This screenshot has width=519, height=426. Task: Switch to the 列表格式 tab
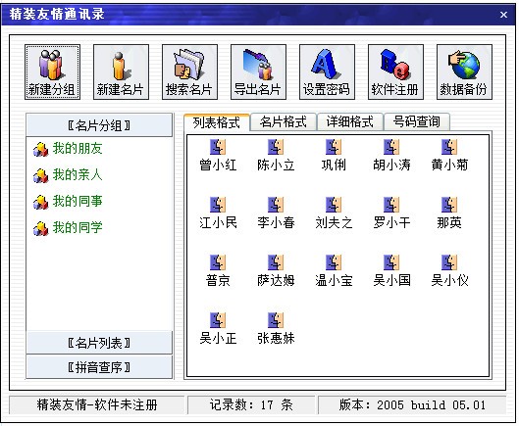click(x=217, y=122)
